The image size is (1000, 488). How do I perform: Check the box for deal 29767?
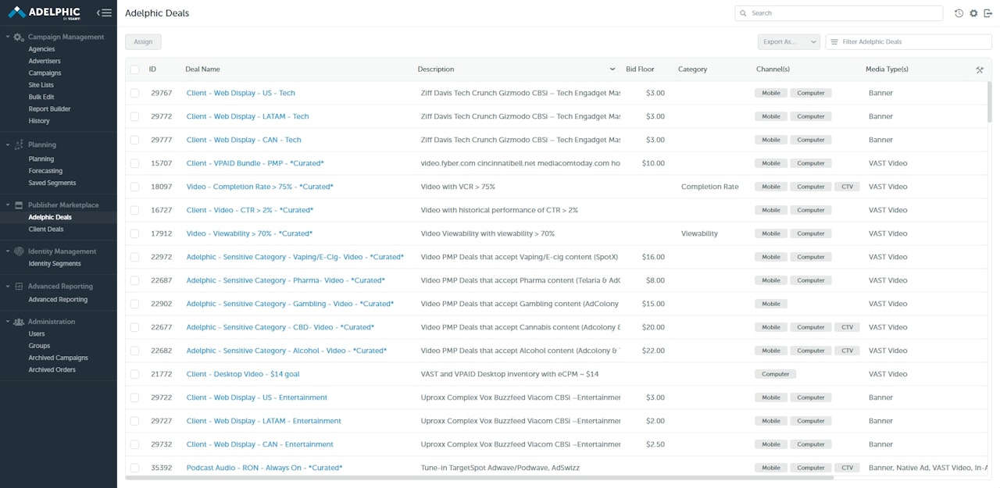135,93
